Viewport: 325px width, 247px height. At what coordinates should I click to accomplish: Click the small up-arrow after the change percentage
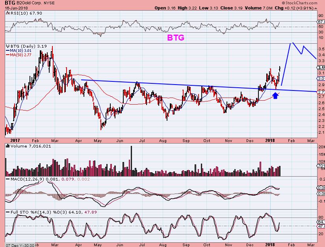(316, 8)
